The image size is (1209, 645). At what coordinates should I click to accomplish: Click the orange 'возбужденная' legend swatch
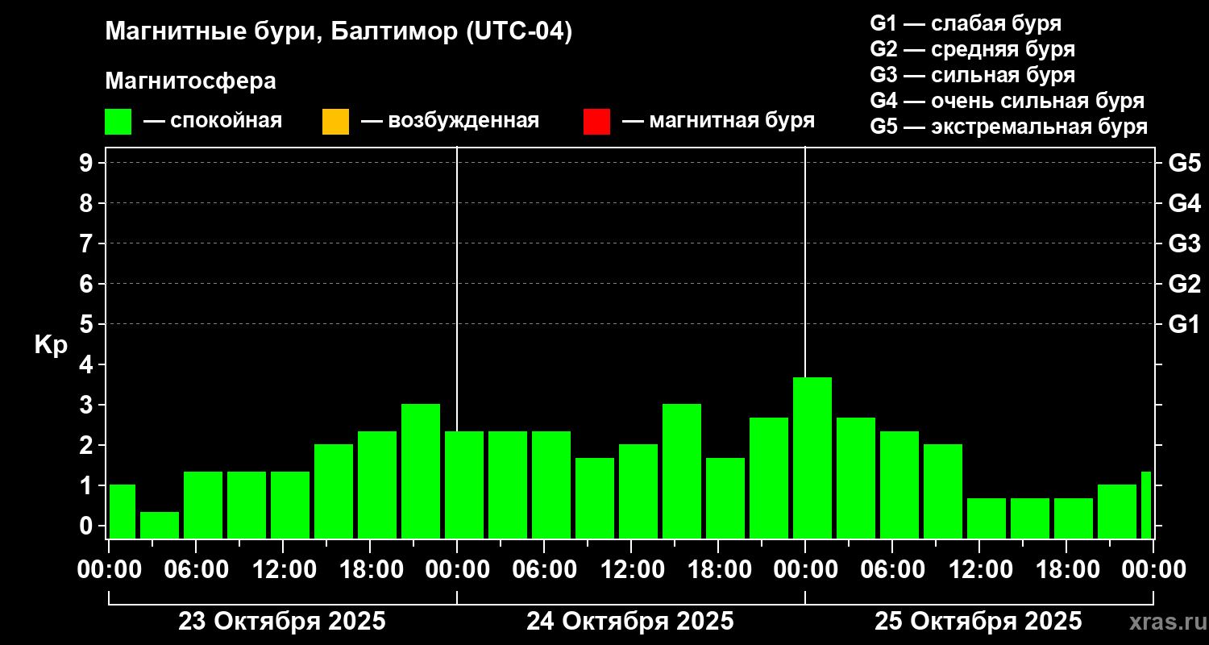point(335,122)
